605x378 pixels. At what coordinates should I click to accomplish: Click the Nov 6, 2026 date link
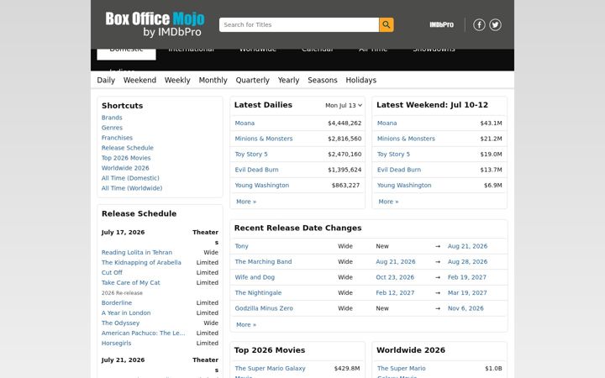[466, 308]
